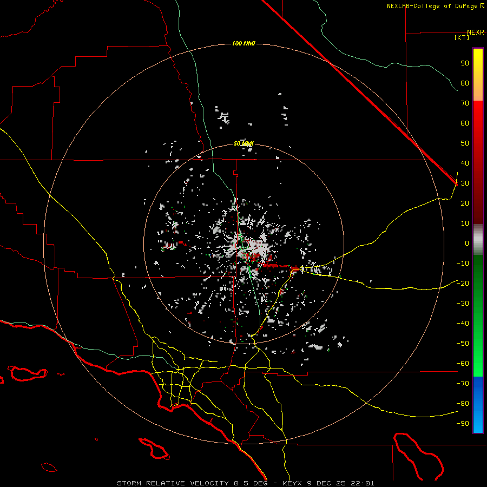Screen dimensions: 487x487
Task: Click the 30 value on the color scale
Action: point(465,183)
